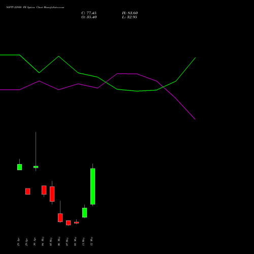Click the '12 May' date axis label
This screenshot has height=254, width=254.
coord(91,241)
